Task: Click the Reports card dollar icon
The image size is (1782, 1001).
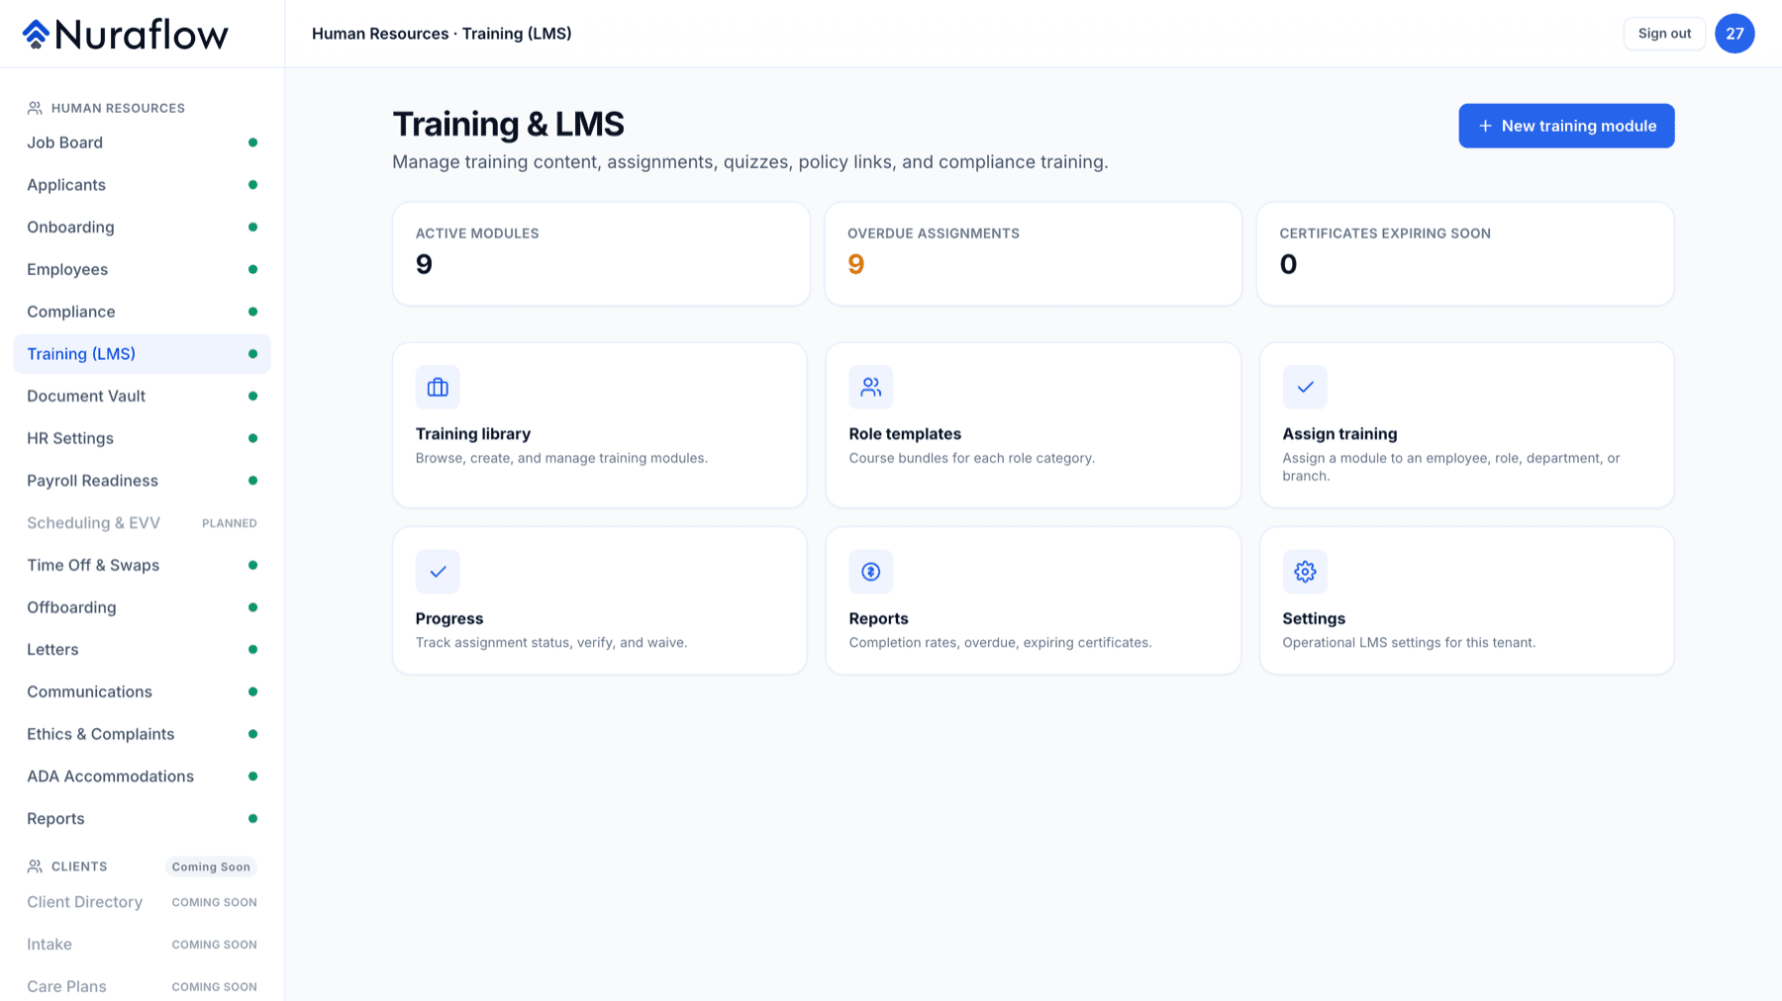Action: pos(871,572)
